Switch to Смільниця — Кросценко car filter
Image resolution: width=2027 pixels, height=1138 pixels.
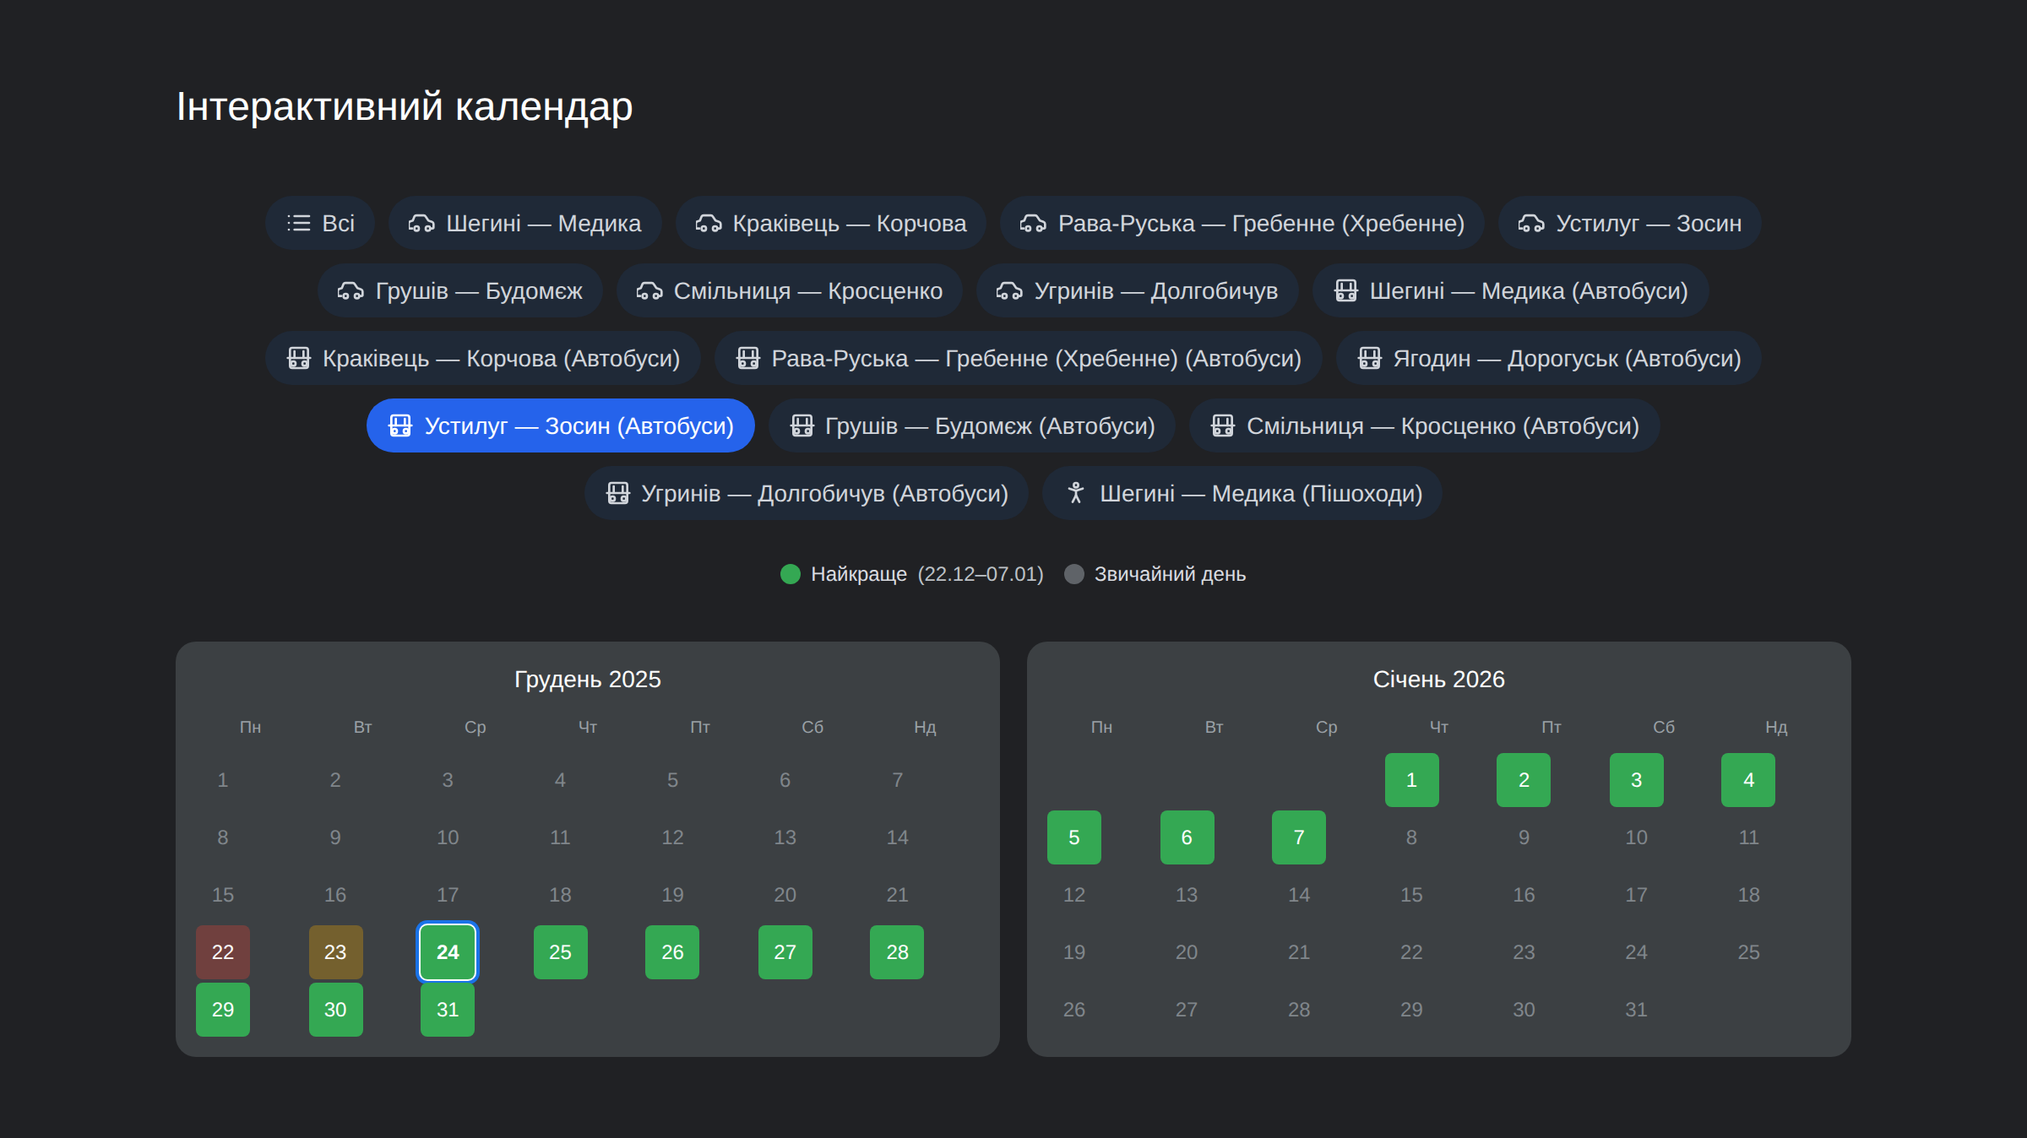pos(789,290)
